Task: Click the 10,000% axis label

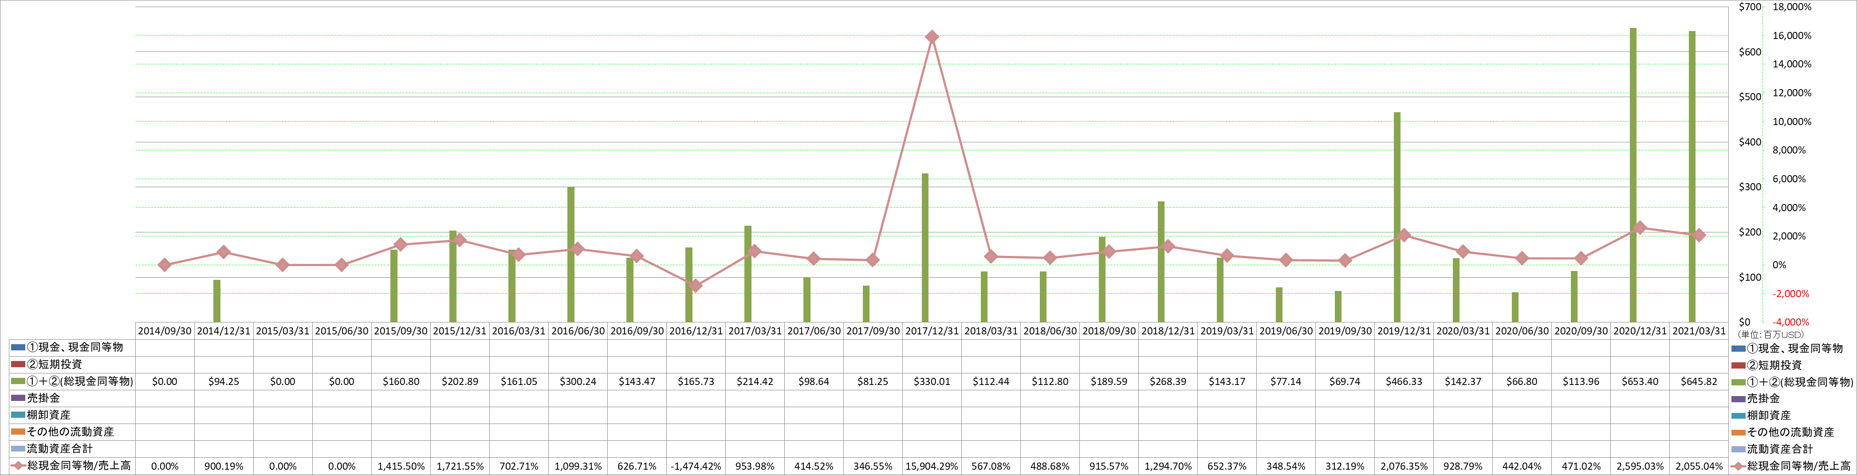Action: [1791, 122]
